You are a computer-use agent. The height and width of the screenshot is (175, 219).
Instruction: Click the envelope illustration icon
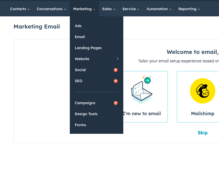142,89
